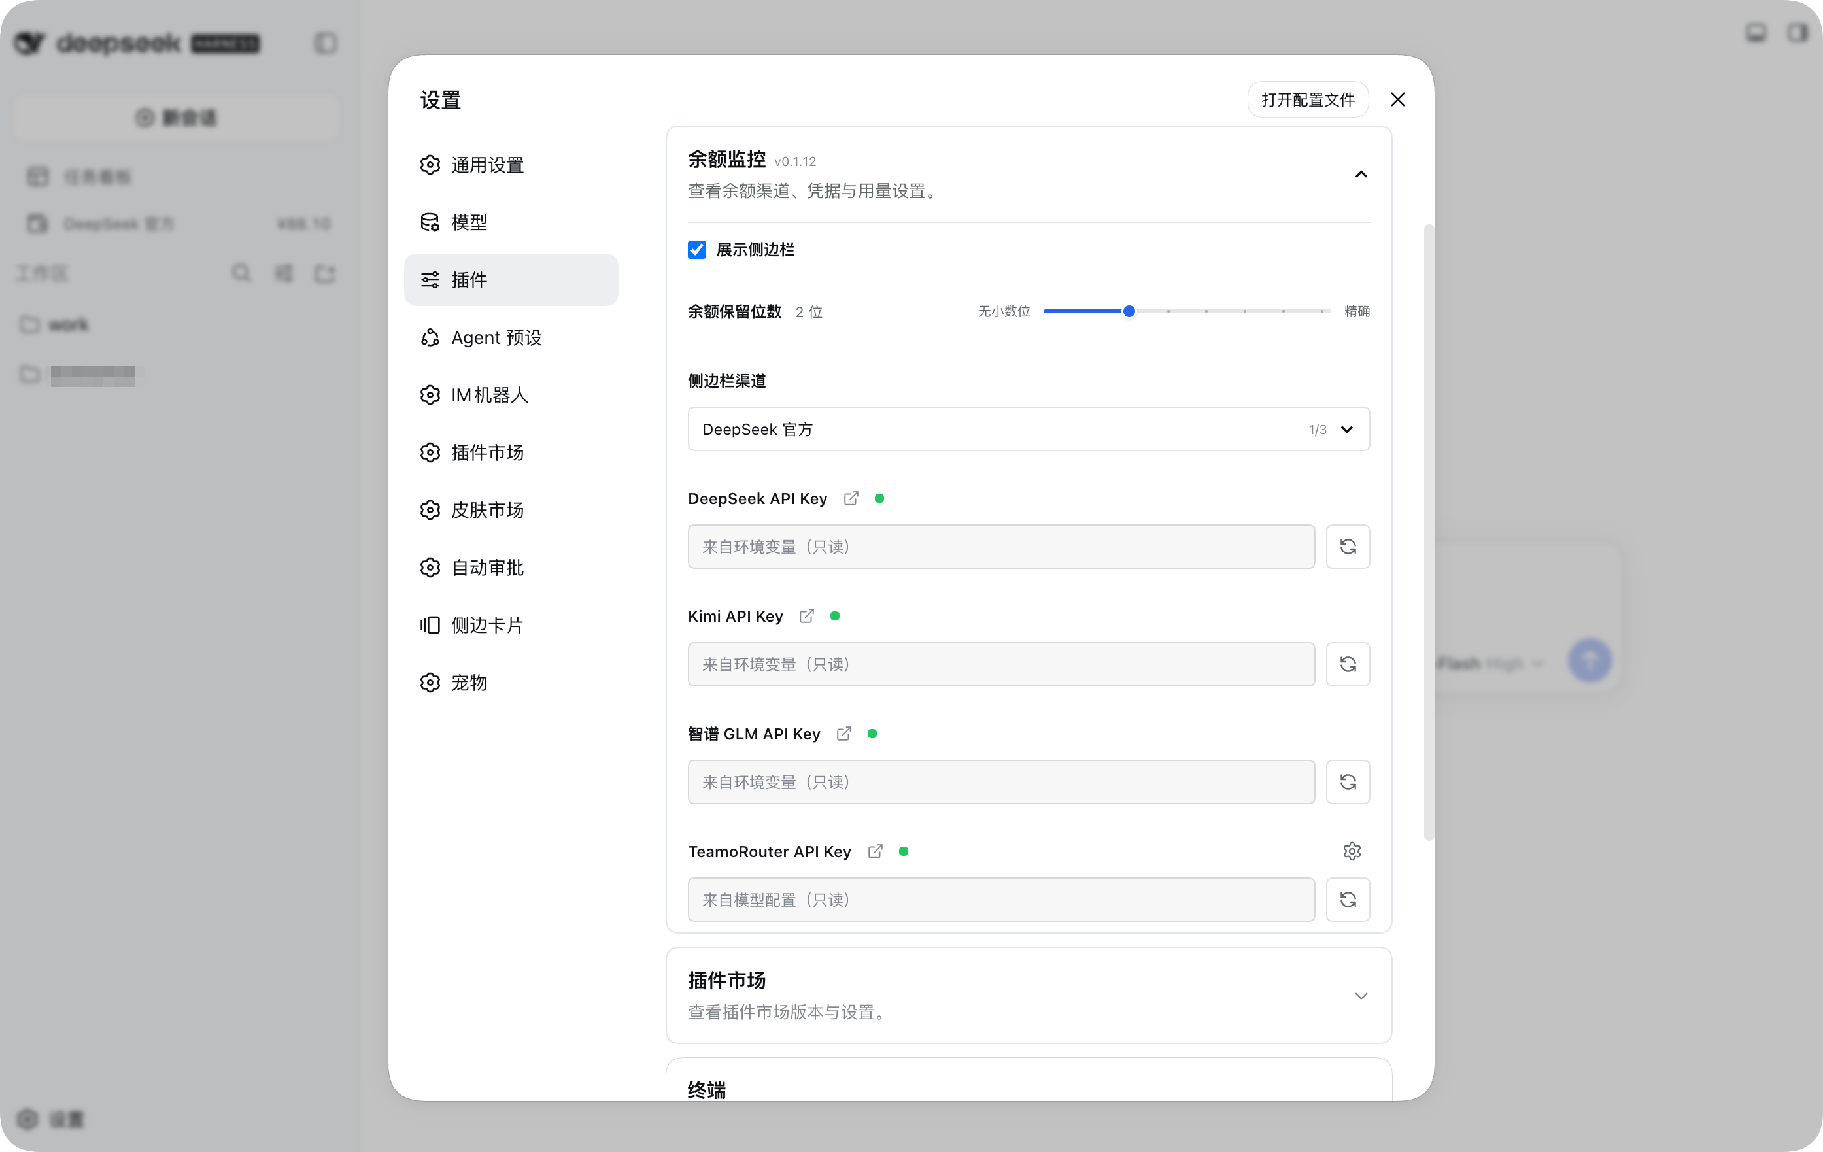Close the 设置 dialog
Image resolution: width=1823 pixels, height=1152 pixels.
pos(1397,99)
